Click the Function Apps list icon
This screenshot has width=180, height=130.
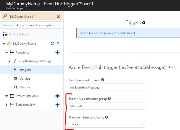5,34
